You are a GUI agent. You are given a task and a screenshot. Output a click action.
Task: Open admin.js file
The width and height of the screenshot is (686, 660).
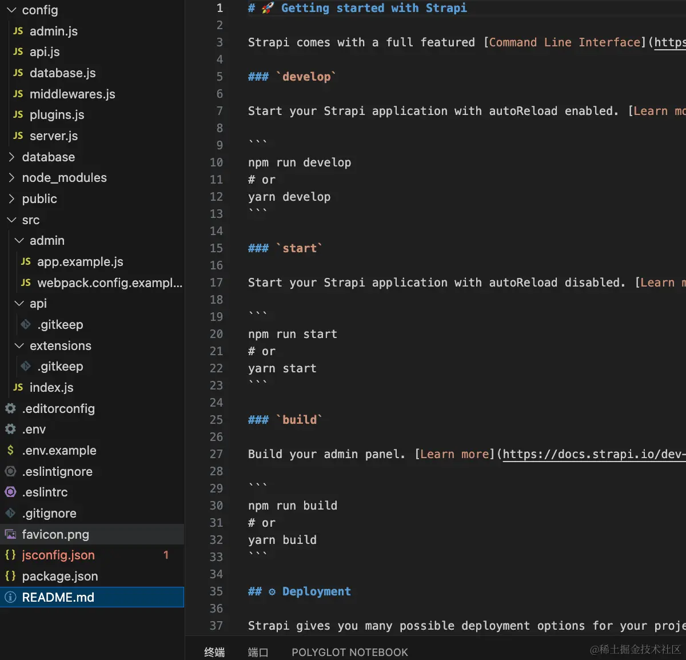click(54, 31)
